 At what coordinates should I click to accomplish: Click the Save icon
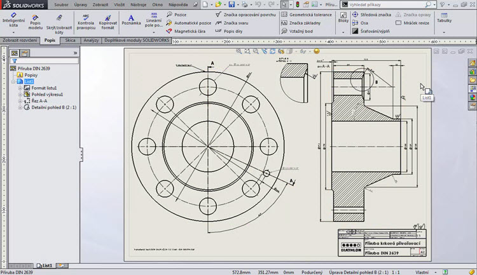coord(232,4)
